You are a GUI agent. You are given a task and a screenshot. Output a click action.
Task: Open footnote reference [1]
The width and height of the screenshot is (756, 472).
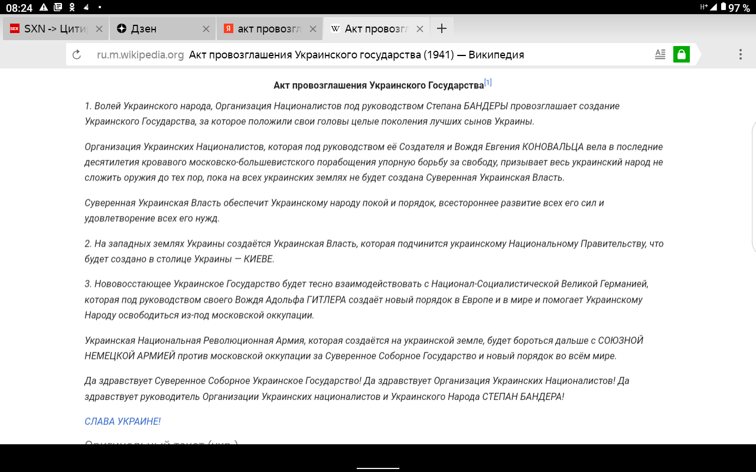(x=488, y=82)
